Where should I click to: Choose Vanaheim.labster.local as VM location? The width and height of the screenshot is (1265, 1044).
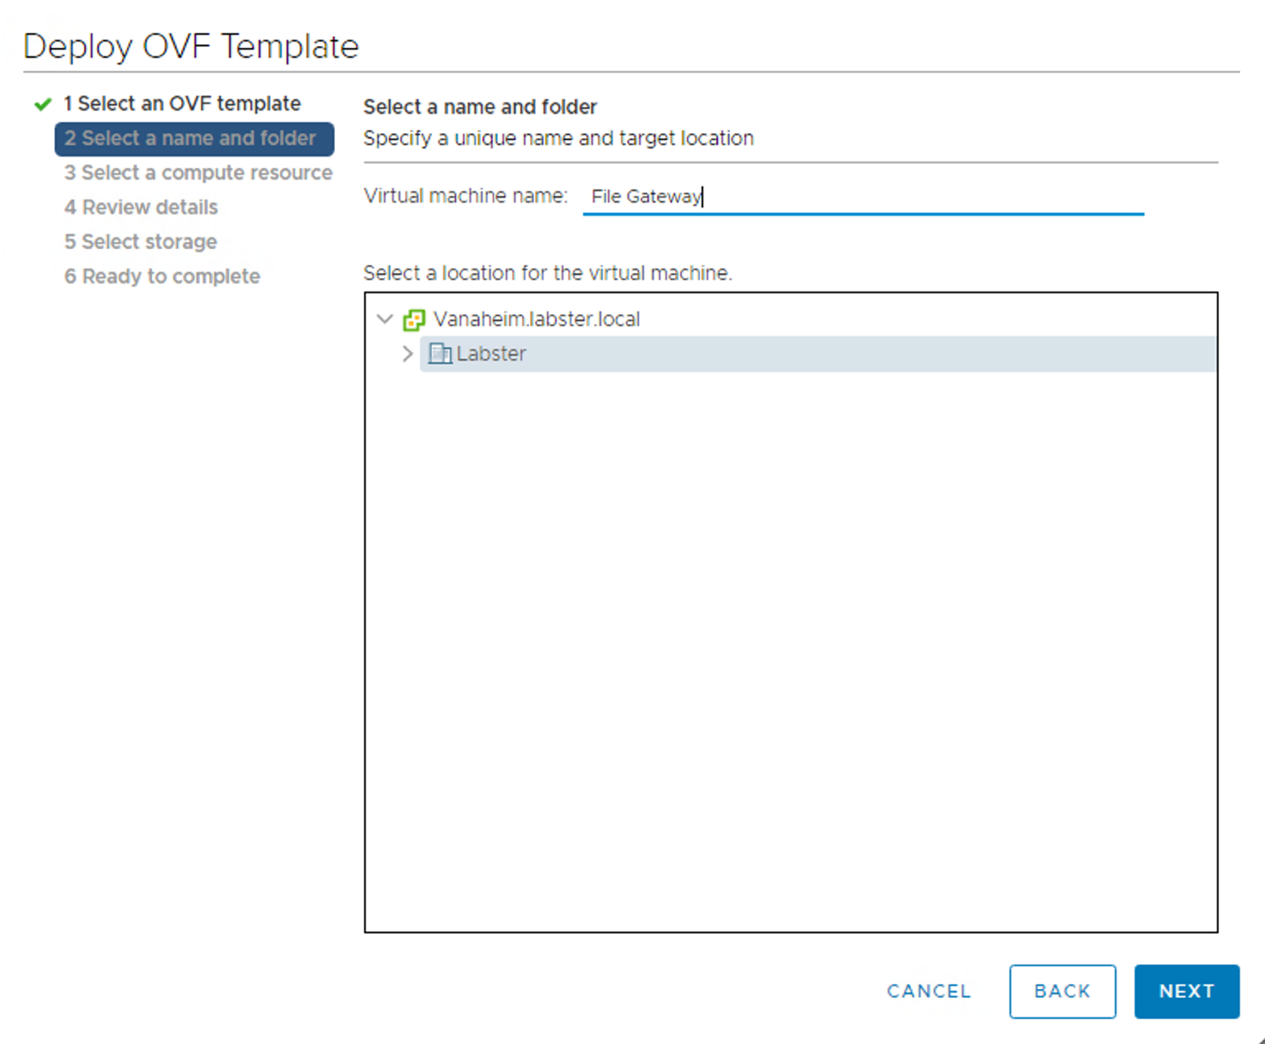pos(536,319)
